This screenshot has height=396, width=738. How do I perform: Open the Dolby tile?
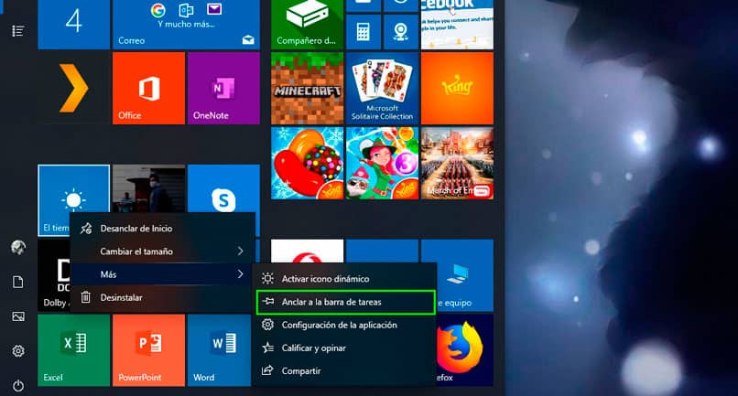point(54,275)
